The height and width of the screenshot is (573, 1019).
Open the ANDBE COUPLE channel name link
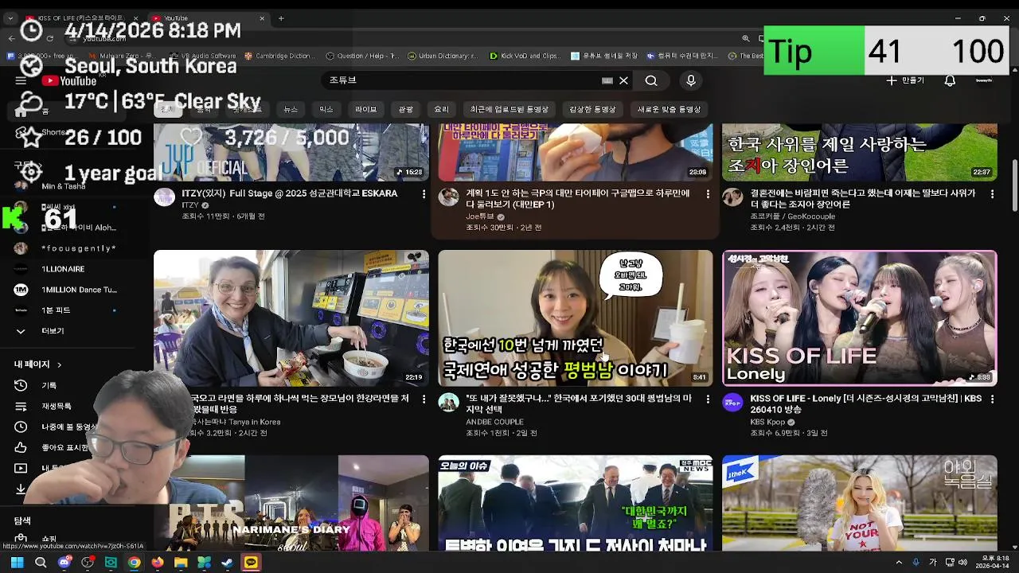click(x=494, y=422)
